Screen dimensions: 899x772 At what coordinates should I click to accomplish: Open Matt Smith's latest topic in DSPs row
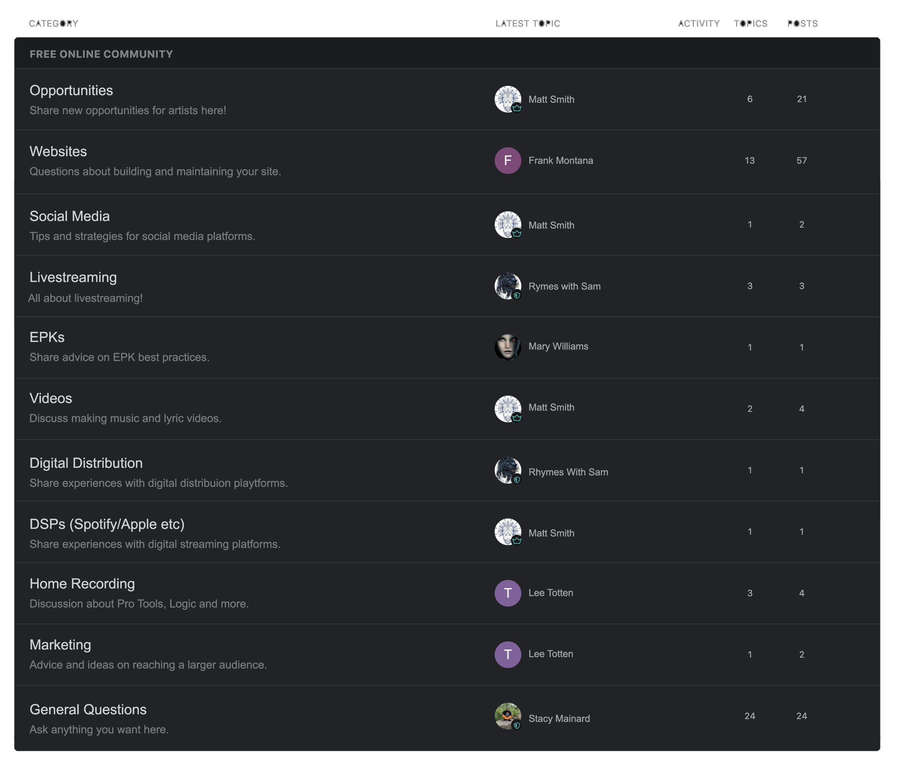point(551,533)
